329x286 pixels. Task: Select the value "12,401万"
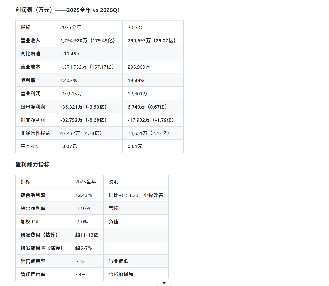(x=137, y=94)
